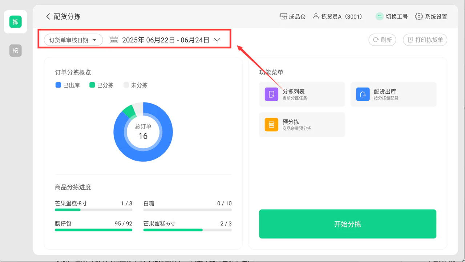Click the green 切换工号 swap icon
The height and width of the screenshot is (262, 465).
(x=380, y=16)
